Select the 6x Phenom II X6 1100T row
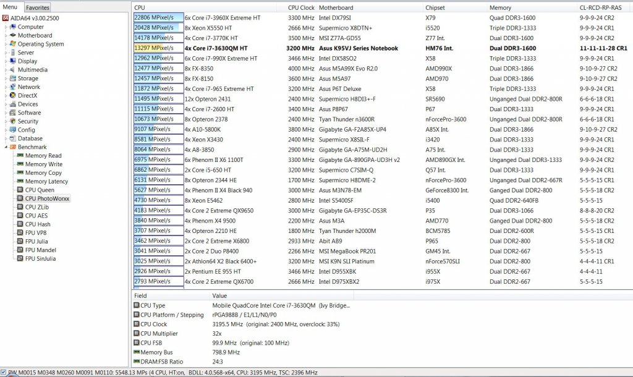Image resolution: width=633 pixels, height=377 pixels. pos(383,160)
